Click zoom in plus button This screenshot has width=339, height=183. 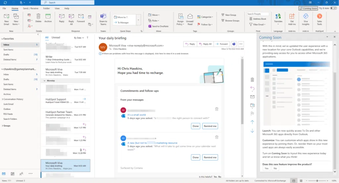click(x=327, y=181)
